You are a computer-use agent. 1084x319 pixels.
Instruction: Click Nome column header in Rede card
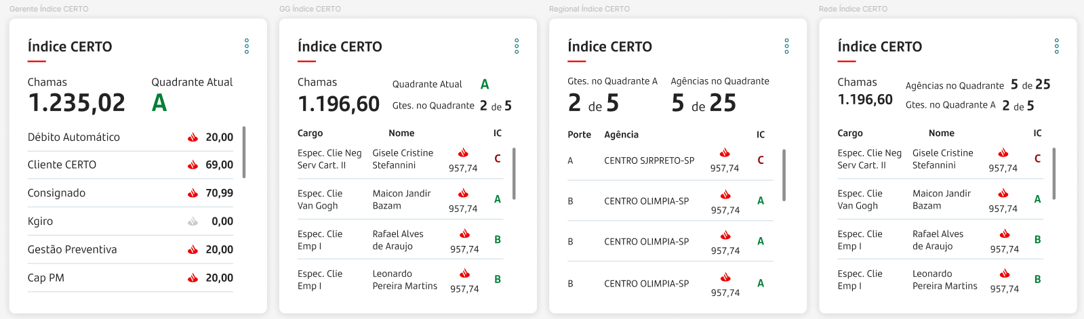941,133
